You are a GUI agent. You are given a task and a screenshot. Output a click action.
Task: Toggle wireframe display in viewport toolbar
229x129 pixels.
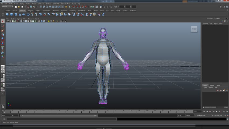39,21
